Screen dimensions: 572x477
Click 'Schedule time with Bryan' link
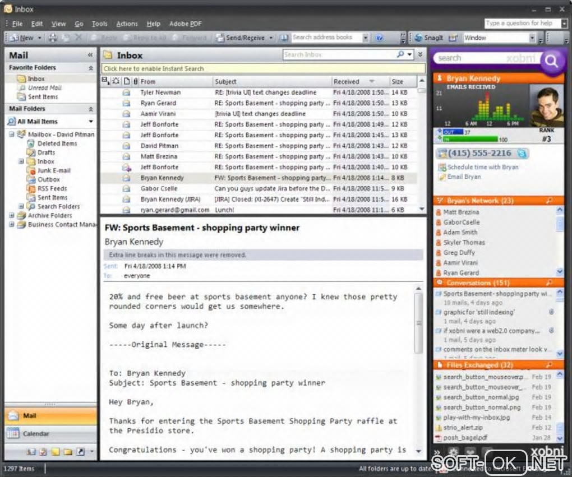click(x=483, y=167)
